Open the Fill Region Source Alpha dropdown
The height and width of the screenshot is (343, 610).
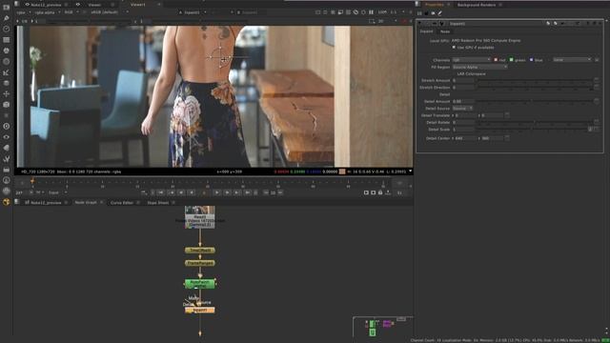click(x=480, y=67)
